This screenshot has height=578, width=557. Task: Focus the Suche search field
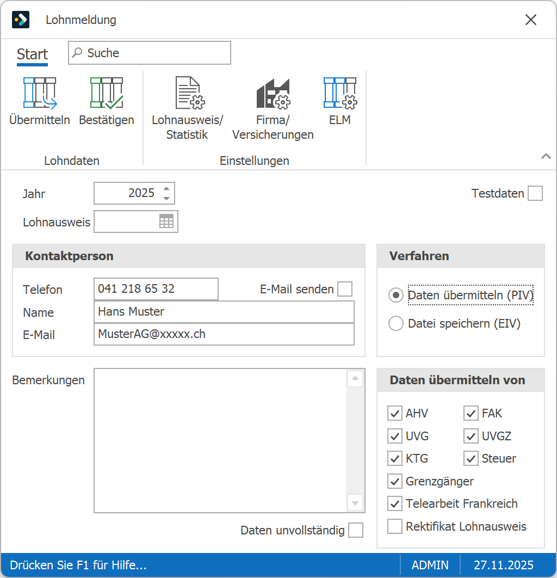pyautogui.click(x=150, y=53)
